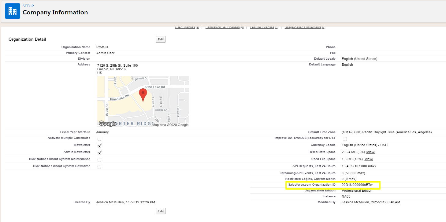The height and width of the screenshot is (222, 446).
Task: Click Edit button beneath the Created By row
Action: pyautogui.click(x=161, y=211)
